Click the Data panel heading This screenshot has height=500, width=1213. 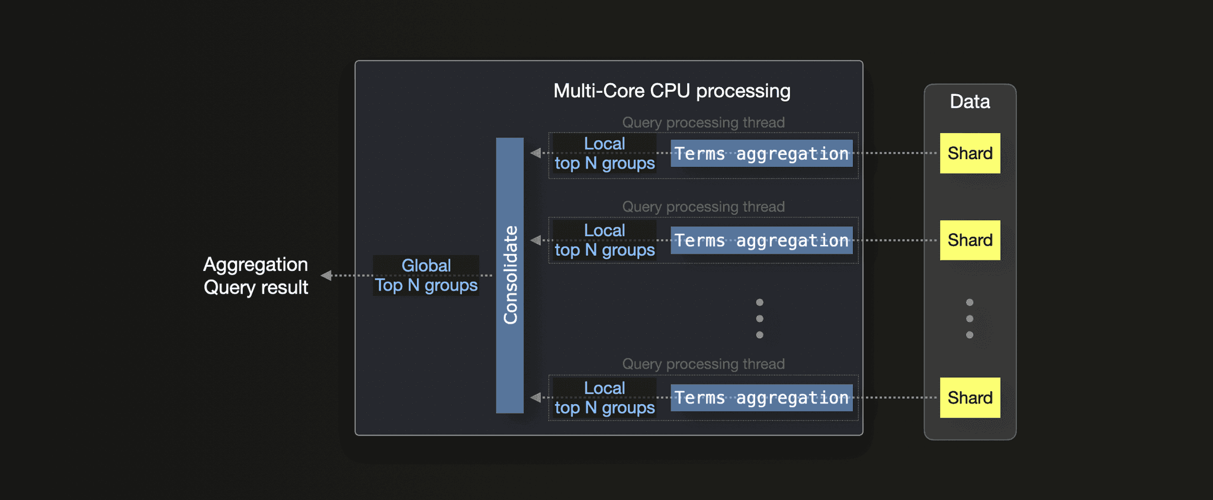tap(970, 101)
